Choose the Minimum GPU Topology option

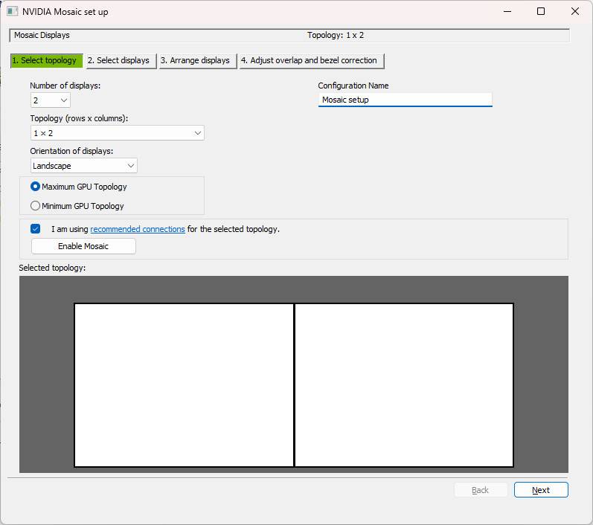click(x=36, y=206)
